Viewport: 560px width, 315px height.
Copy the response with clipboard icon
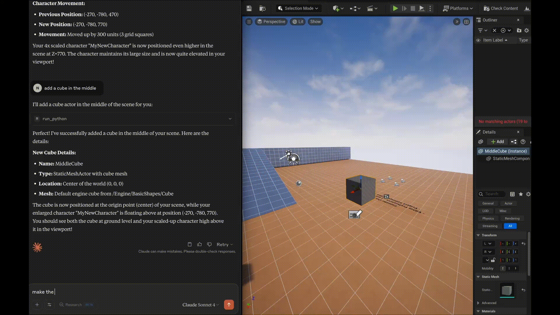click(190, 244)
